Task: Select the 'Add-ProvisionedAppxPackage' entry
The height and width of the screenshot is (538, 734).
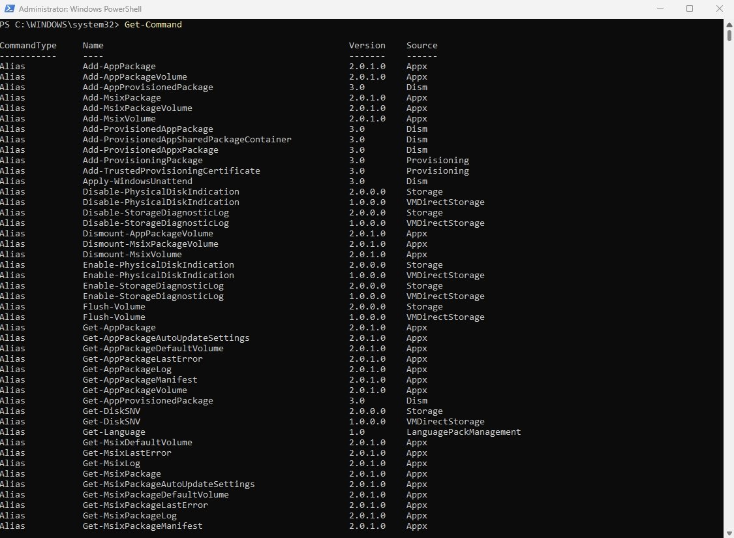Action: click(151, 150)
